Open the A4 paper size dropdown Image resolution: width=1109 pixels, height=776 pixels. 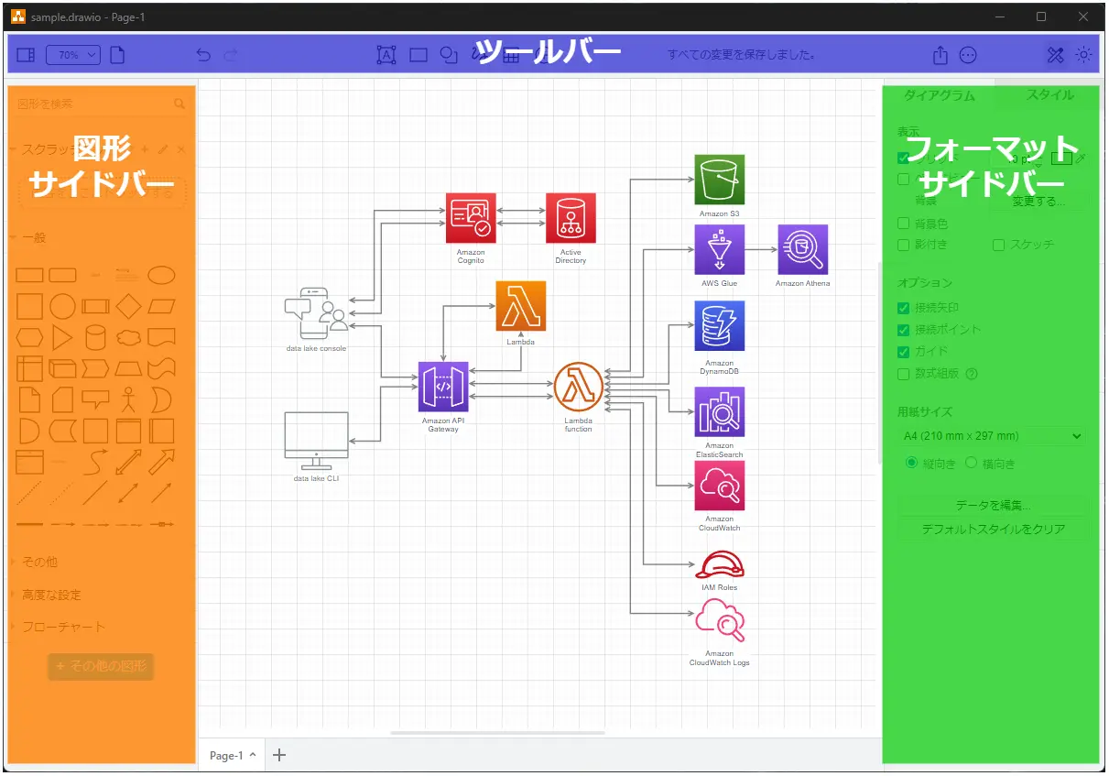(x=992, y=436)
